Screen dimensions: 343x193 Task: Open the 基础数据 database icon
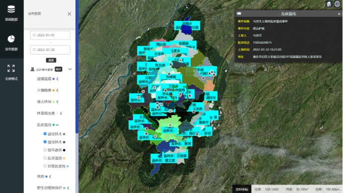click(x=11, y=9)
